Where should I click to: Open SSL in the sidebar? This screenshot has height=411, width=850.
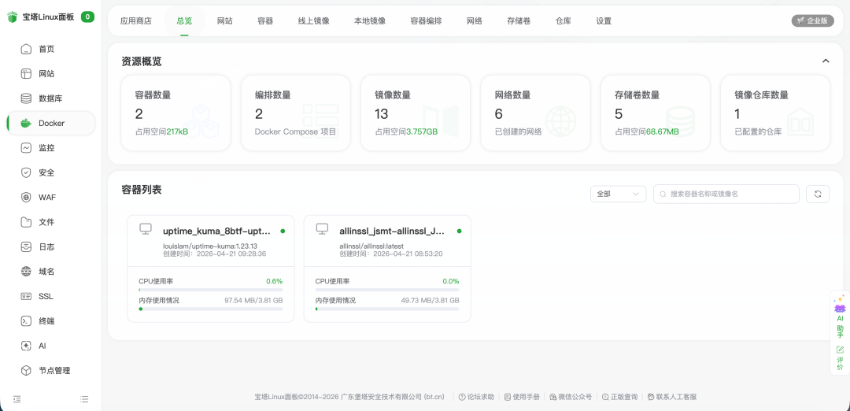[x=50, y=297]
